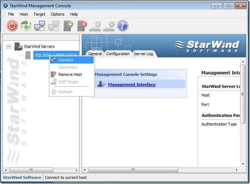Open Help via the blue question icon
The height and width of the screenshot is (184, 250).
(122, 26)
